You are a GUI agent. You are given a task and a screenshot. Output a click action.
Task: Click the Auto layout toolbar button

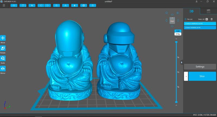pos(66,5)
